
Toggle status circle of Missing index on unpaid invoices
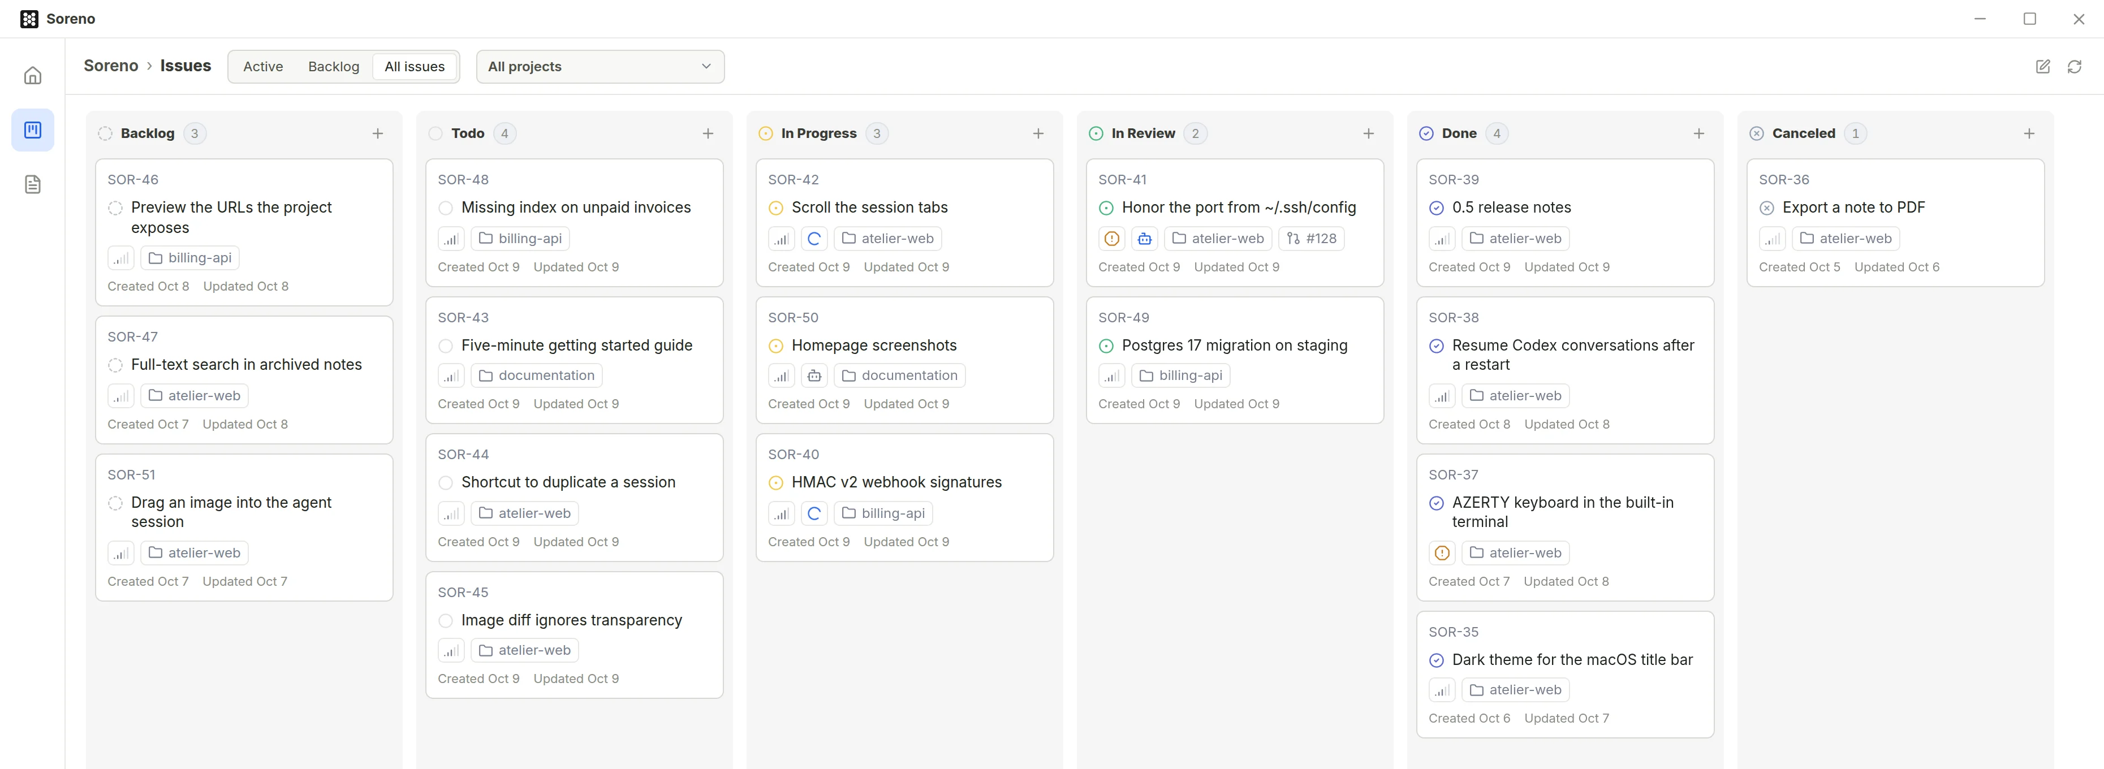tap(446, 208)
